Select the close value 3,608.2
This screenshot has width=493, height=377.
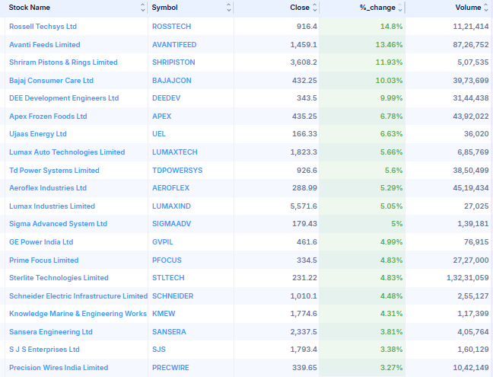[304, 62]
